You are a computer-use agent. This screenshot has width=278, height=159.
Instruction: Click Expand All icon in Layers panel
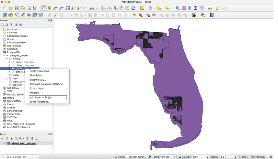tap(27, 139)
